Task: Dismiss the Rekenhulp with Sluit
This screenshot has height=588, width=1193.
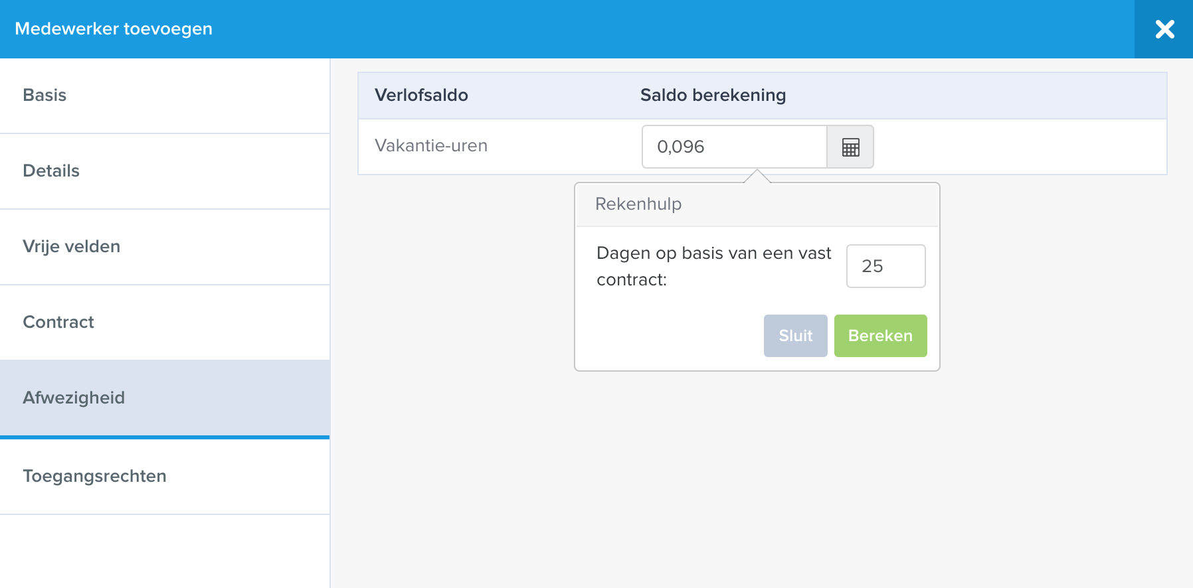Action: (x=796, y=336)
